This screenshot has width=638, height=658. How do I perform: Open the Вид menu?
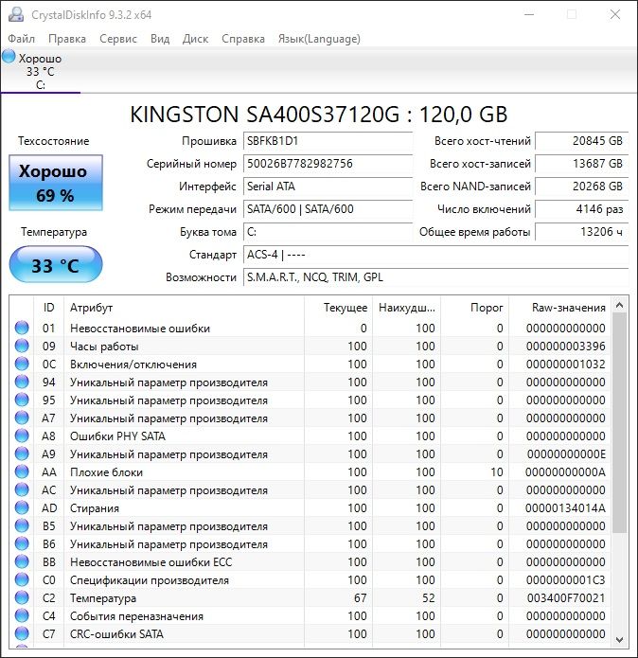tap(160, 39)
